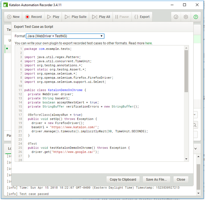Click Copy to Clipboard button
Viewport: 205px width, 200px height.
(x=123, y=179)
